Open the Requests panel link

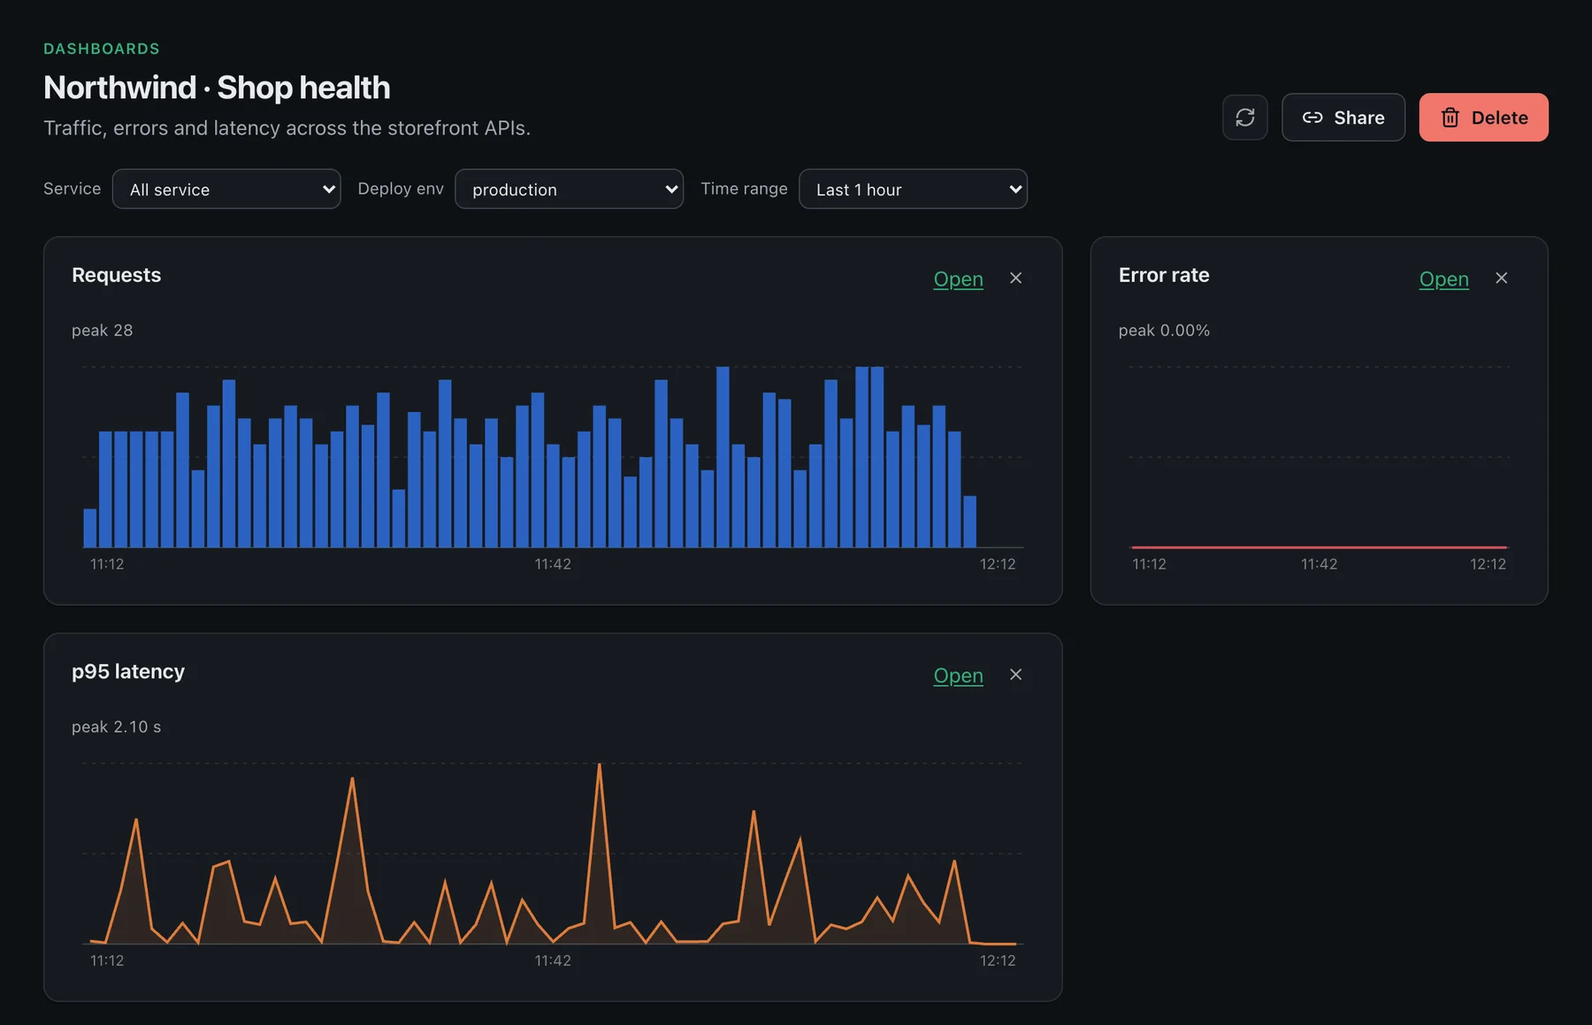[x=958, y=279]
